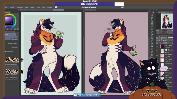Image resolution: width=177 pixels, height=99 pixels.
Task: Toggle Lock layer padlock
Action: 164,40
